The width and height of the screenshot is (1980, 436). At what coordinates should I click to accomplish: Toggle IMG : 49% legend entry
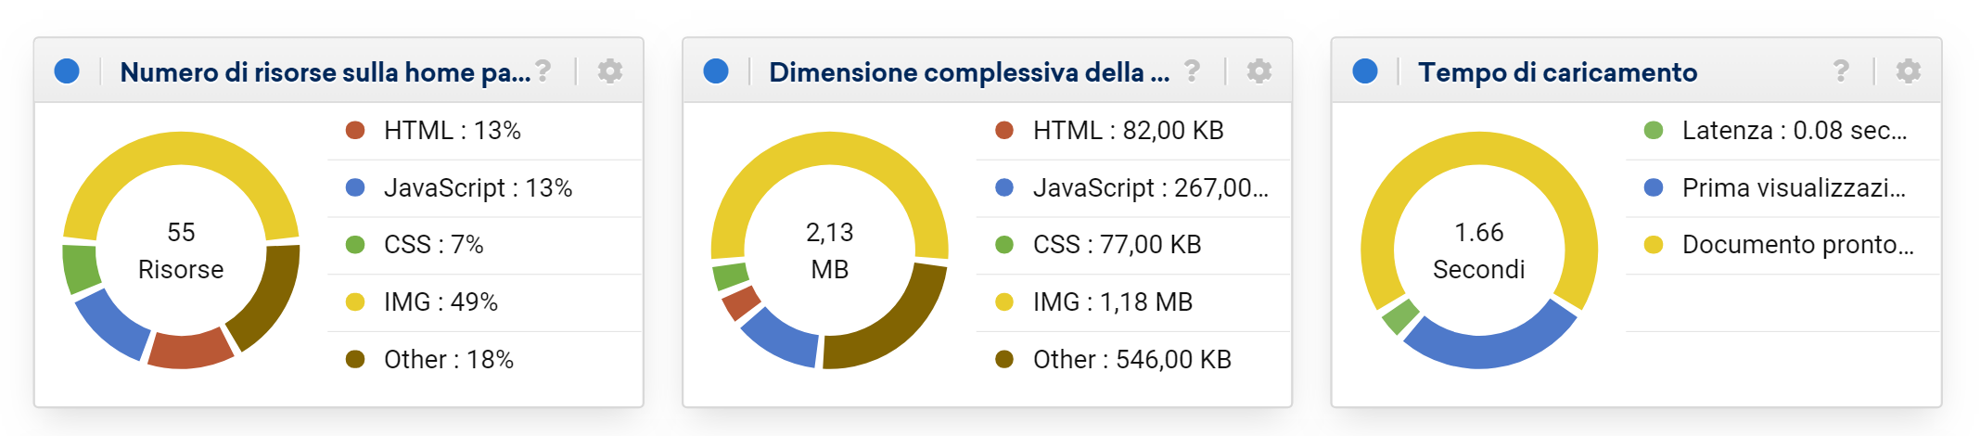point(485,302)
